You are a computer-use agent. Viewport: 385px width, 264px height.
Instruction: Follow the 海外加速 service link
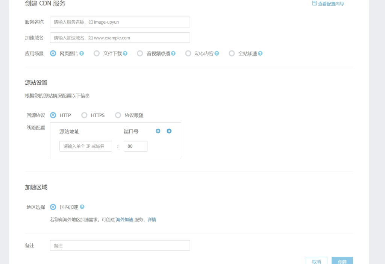(x=124, y=220)
